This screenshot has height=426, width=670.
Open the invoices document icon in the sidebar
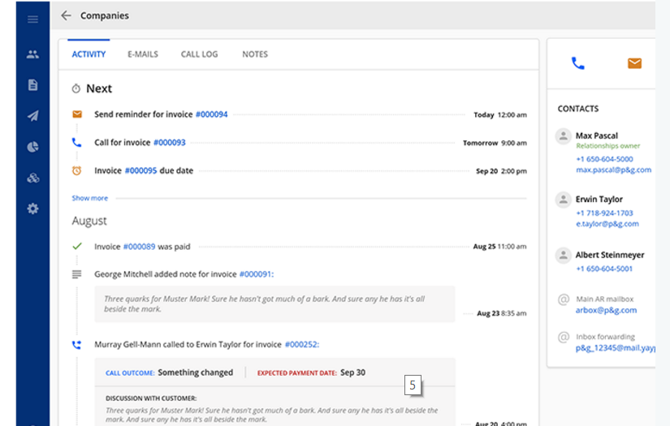(33, 85)
